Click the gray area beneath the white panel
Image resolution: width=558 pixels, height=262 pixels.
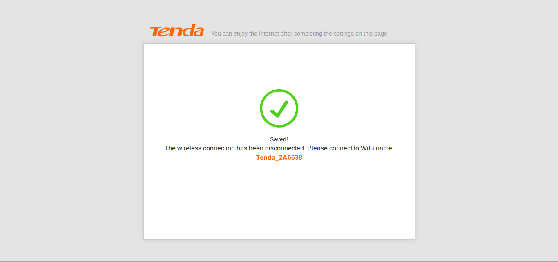(x=279, y=249)
